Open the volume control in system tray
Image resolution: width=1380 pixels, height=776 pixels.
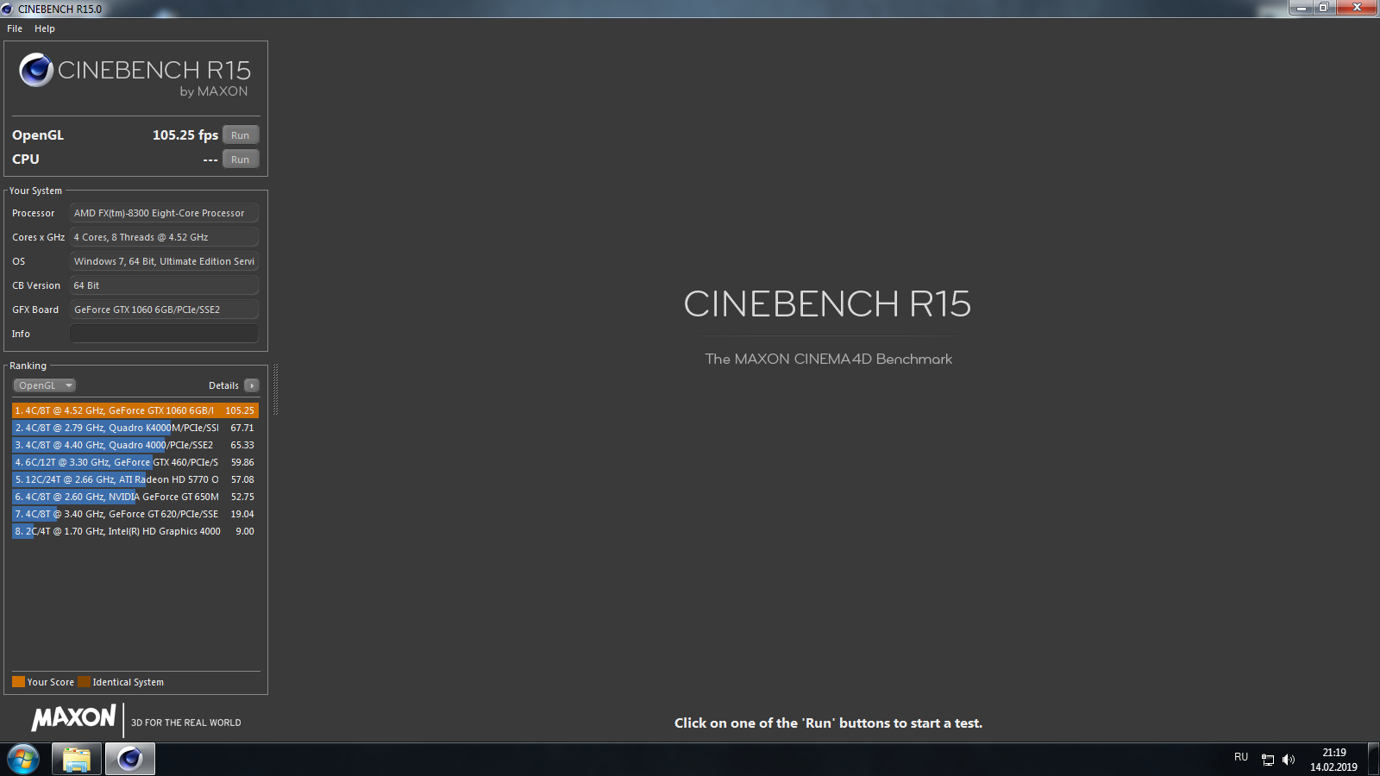tap(1289, 760)
